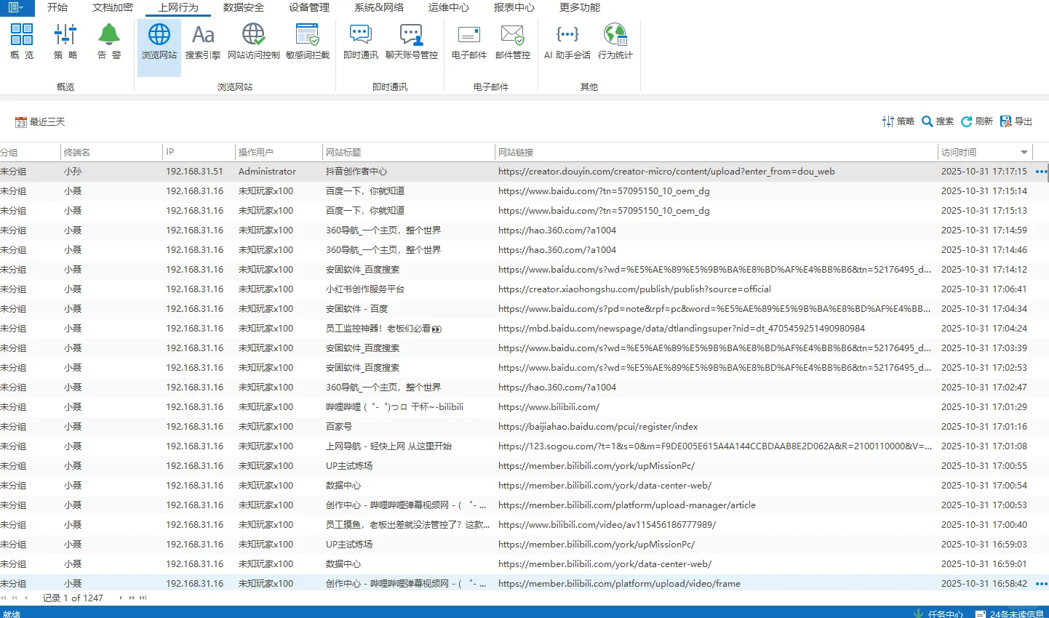This screenshot has width=1049, height=618.
Task: Open the application menu button at top-left
Action: pyautogui.click(x=17, y=8)
